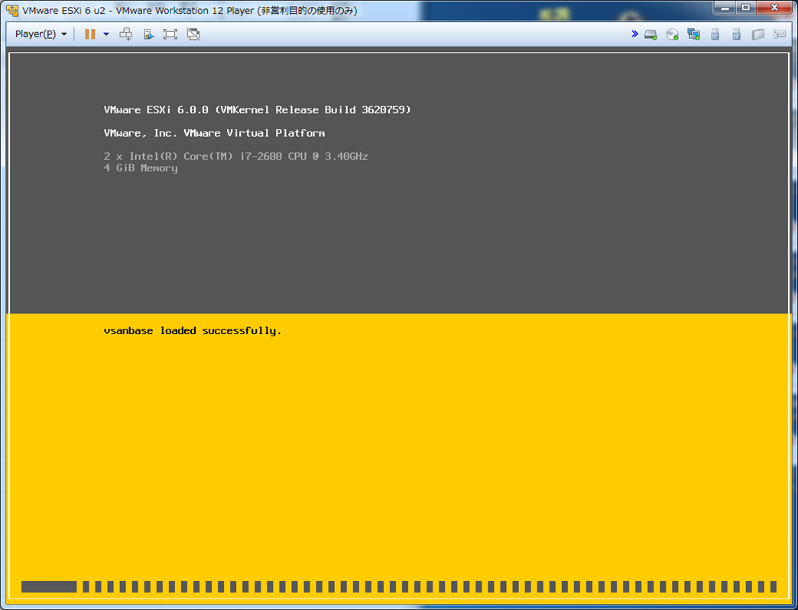Image resolution: width=798 pixels, height=610 pixels.
Task: Close the VMware Workstation Player window
Action: click(x=774, y=8)
